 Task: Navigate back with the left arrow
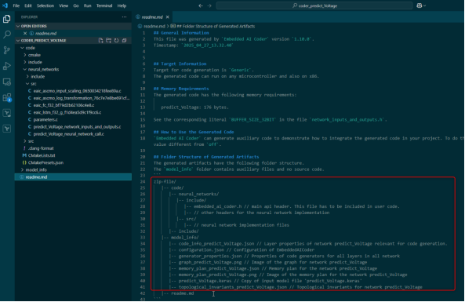coord(201,5)
